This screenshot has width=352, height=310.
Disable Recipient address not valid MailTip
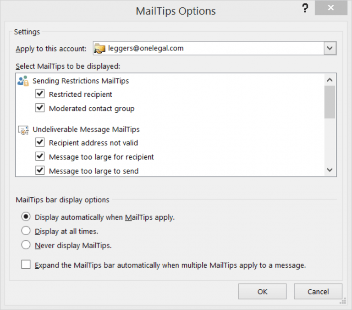41,143
